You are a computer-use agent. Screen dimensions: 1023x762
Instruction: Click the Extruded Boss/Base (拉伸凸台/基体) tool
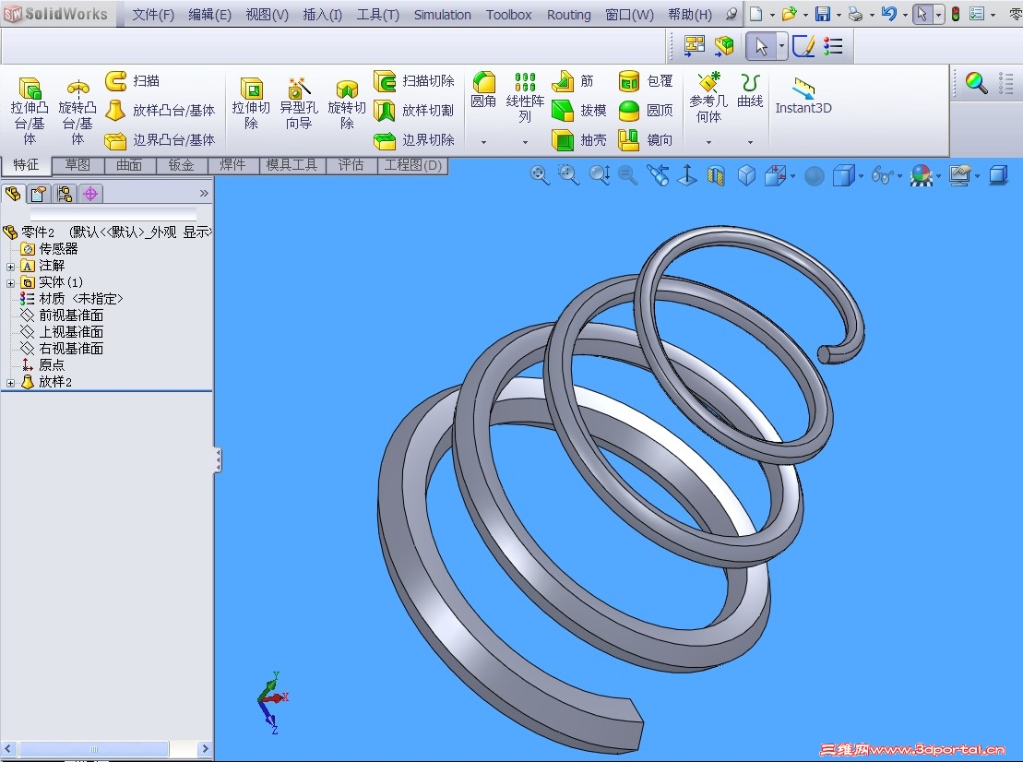(x=30, y=110)
